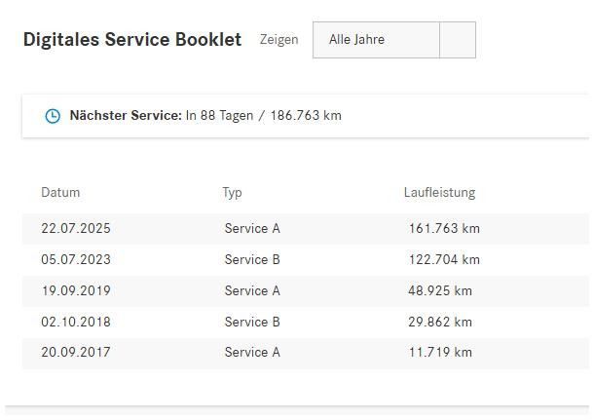Viewport: 594px width, 420px height.
Task: Click the clock icon beside Nächster Service
Action: pos(53,116)
